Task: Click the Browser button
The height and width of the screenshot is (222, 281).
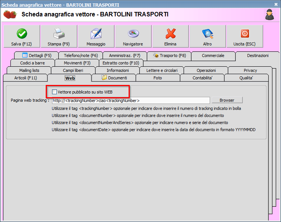Action: point(227,100)
